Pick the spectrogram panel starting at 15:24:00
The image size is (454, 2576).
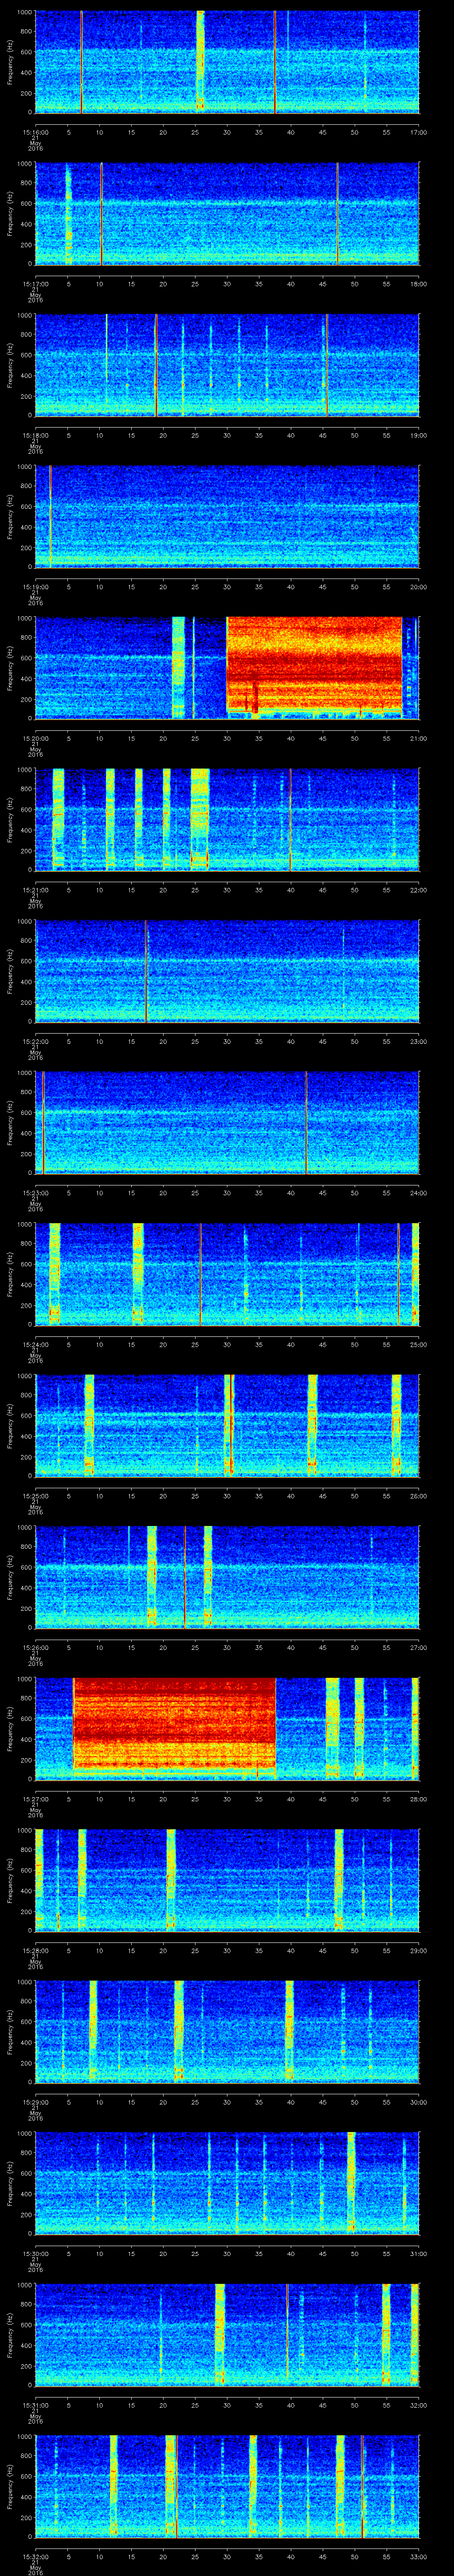pyautogui.click(x=227, y=1274)
